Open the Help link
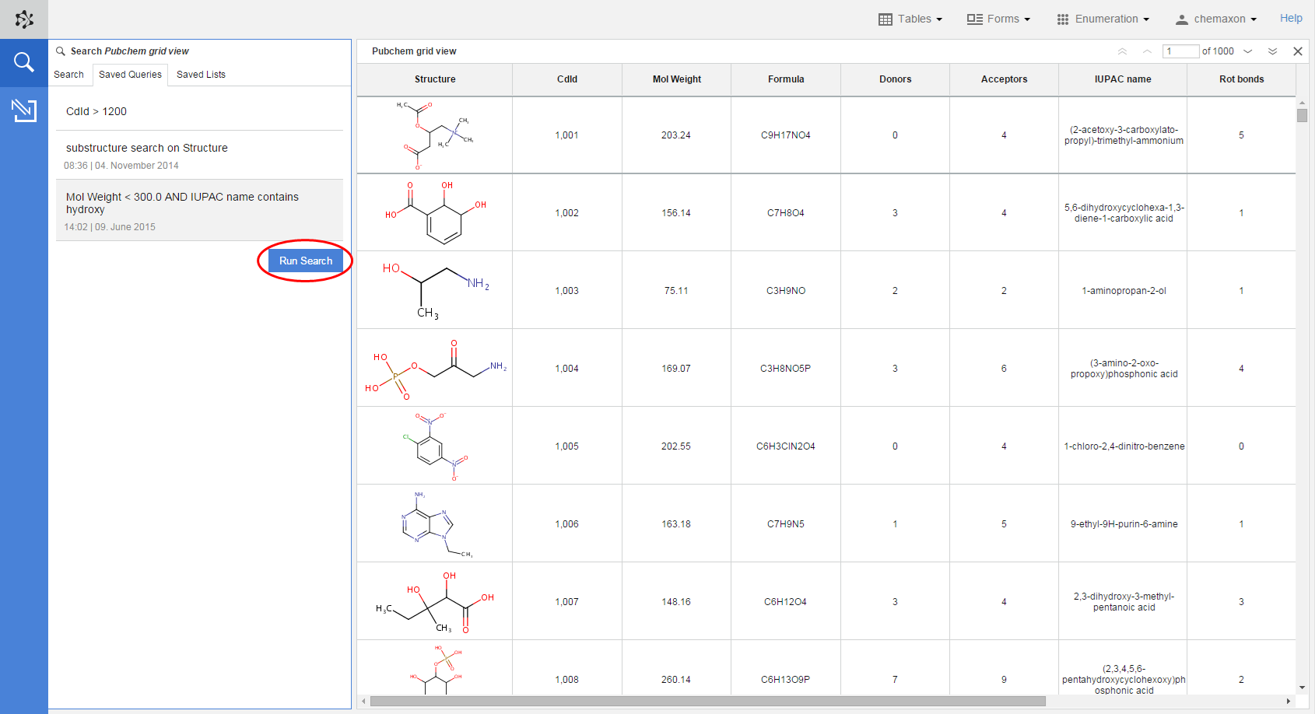Image resolution: width=1315 pixels, height=714 pixels. pyautogui.click(x=1290, y=18)
